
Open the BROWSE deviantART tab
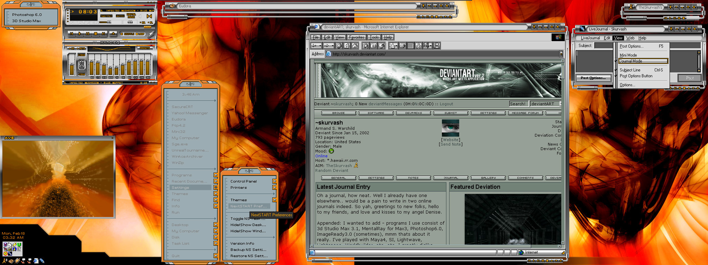coord(338,113)
